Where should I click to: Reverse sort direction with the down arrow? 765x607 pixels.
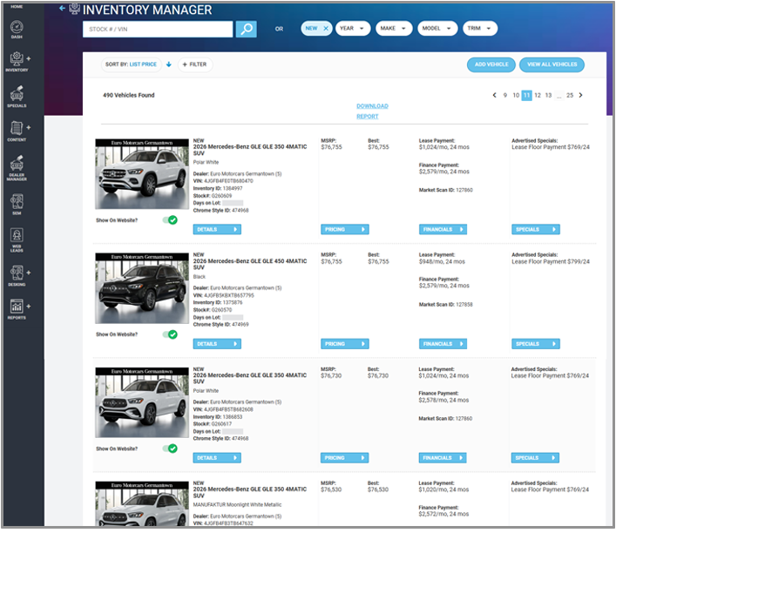pyautogui.click(x=169, y=64)
